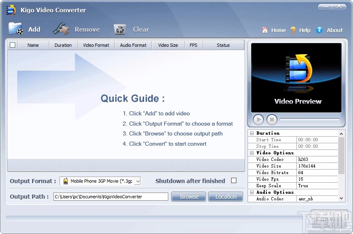Viewport: 353px width, 234px height.
Task: Edit the Stop Time value 00:00:00
Action: click(x=317, y=147)
